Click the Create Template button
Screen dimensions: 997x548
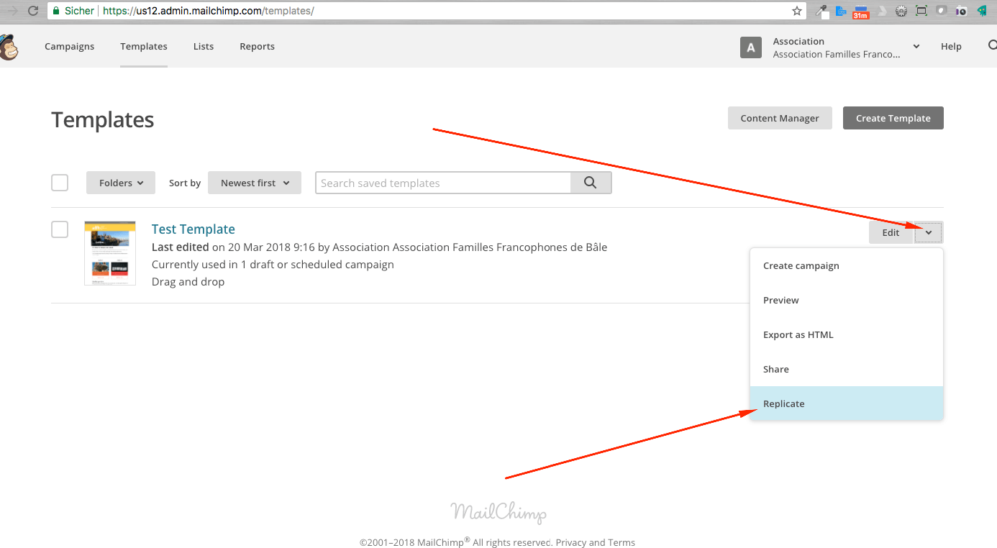coord(893,118)
